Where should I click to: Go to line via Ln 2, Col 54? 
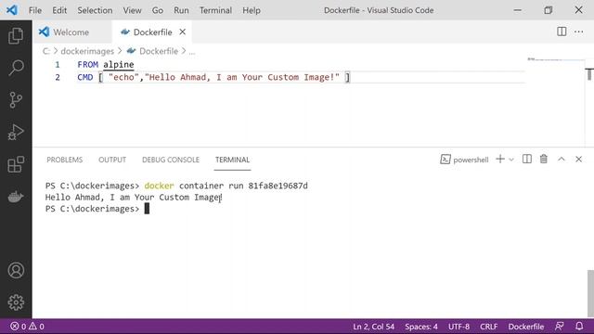coord(373,326)
